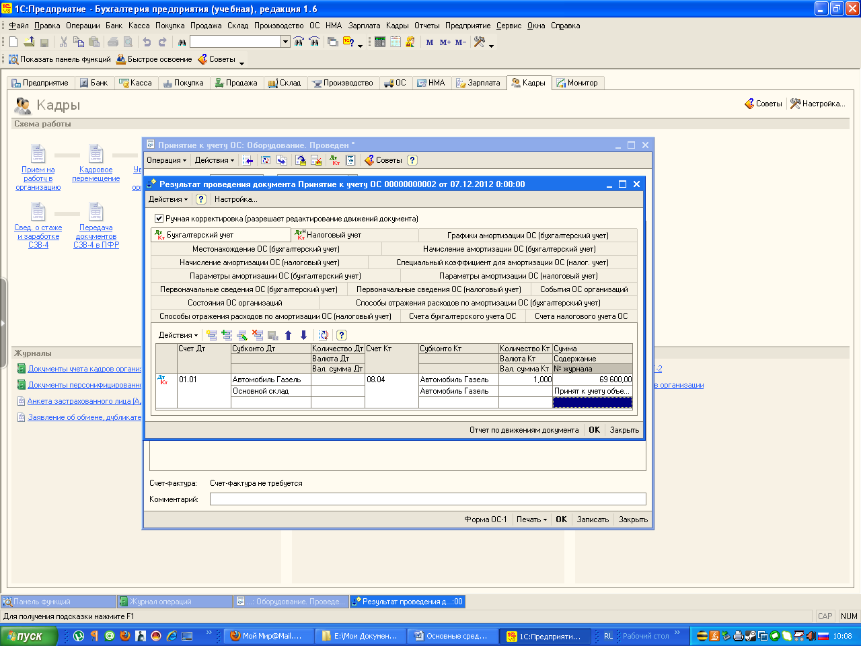This screenshot has width=861, height=646.
Task: Click the Кадровое перемещение document icon
Action: coord(96,153)
